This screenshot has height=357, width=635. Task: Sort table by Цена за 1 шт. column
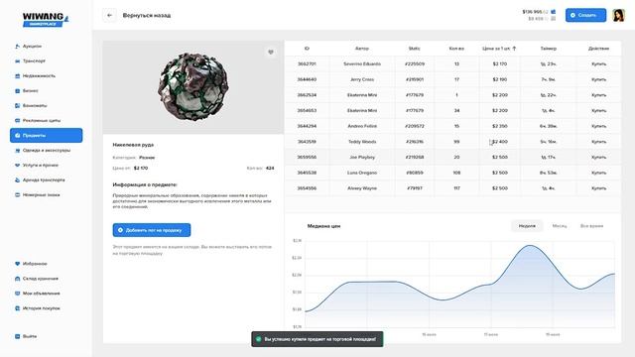click(499, 49)
